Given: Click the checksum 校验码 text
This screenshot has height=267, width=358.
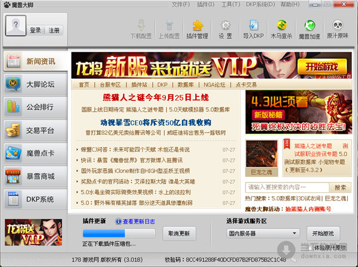Looking at the screenshot, I should point(225,260).
